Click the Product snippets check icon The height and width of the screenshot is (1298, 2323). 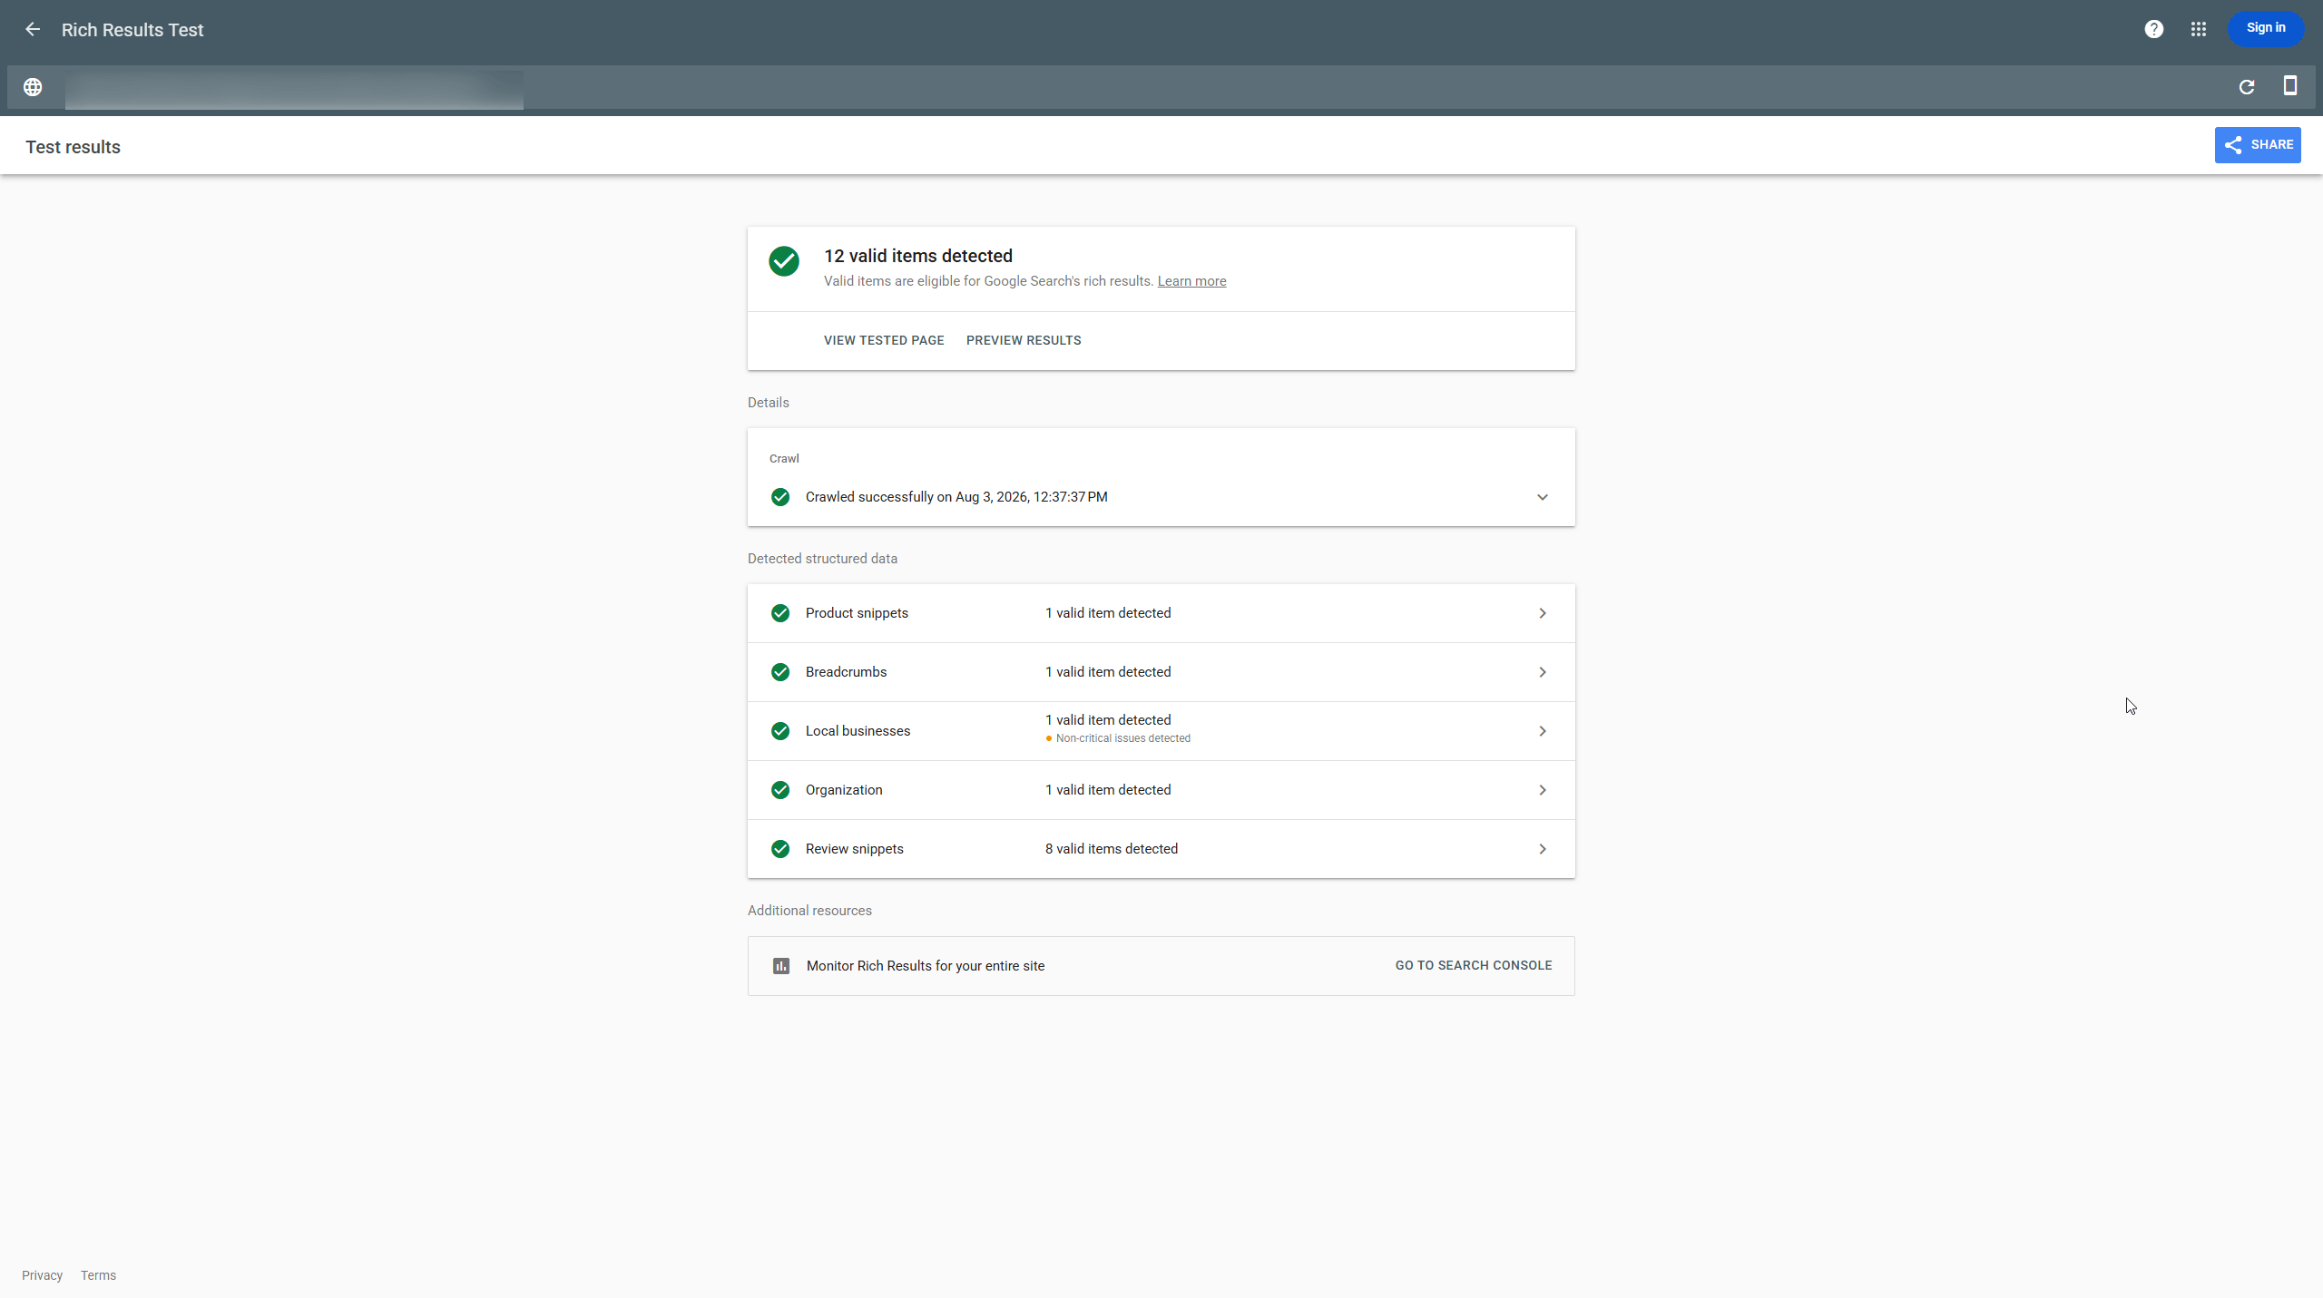(x=780, y=613)
